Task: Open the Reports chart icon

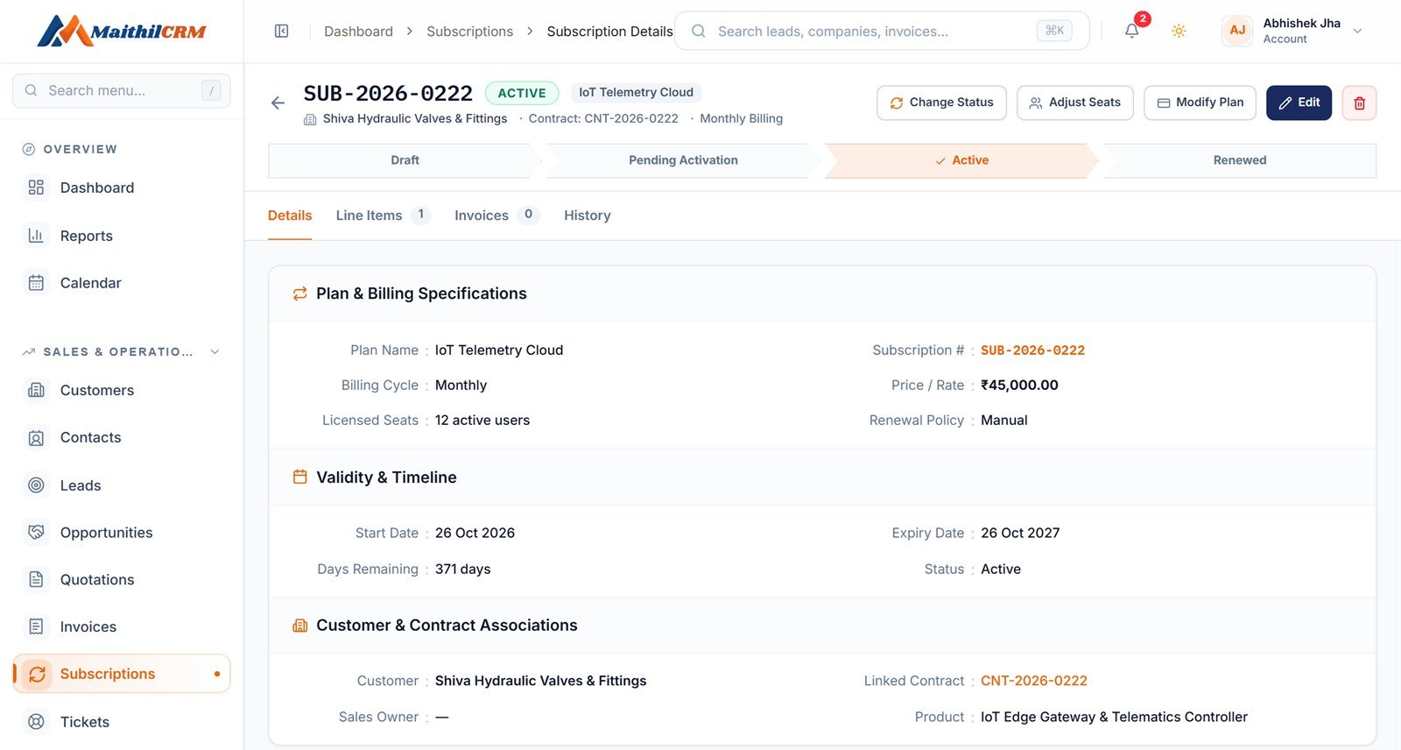Action: click(36, 236)
